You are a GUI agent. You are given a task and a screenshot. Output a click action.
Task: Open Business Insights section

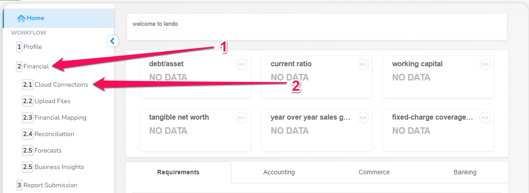53,167
